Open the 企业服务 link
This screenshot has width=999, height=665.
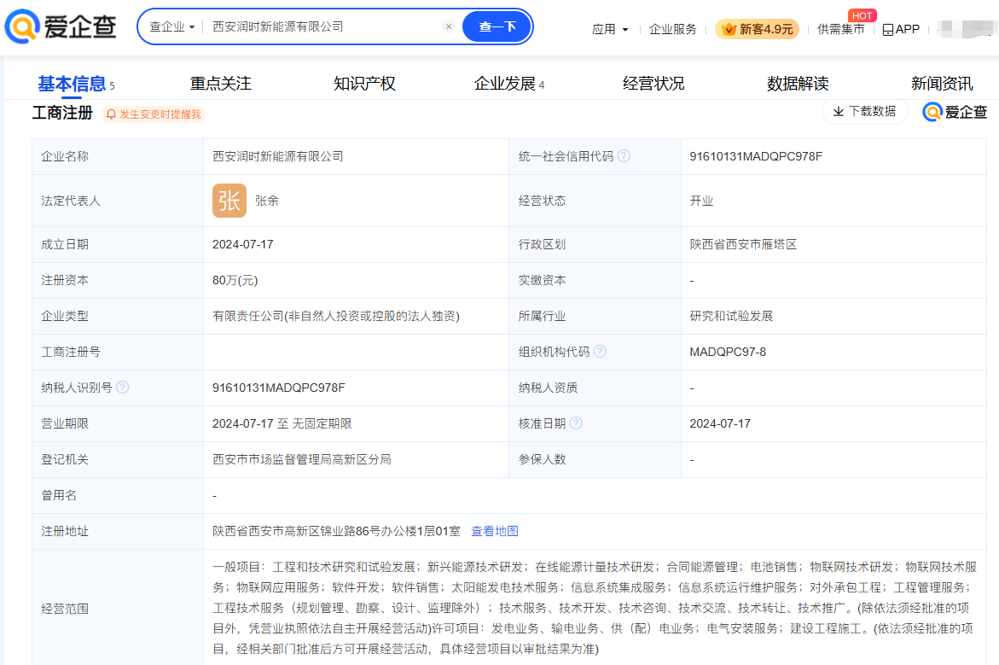click(673, 29)
